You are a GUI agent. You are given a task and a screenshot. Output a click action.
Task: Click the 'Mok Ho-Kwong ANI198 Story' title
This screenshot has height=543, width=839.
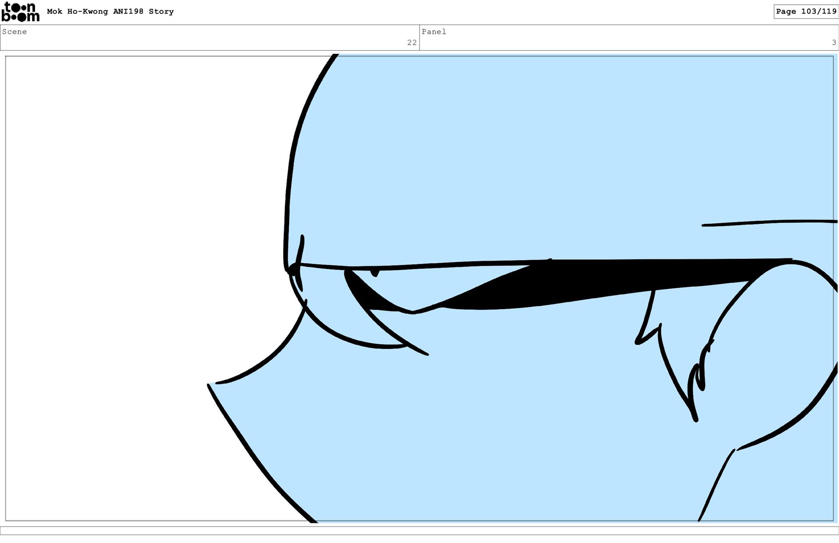[110, 11]
